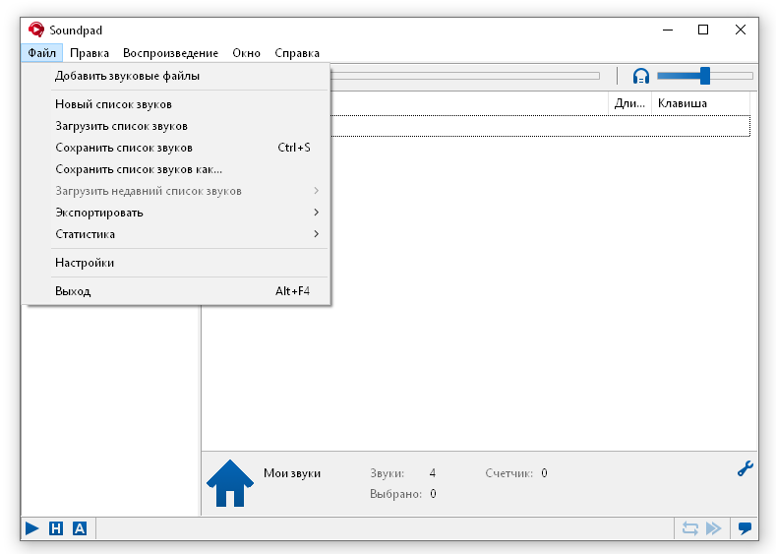Image resolution: width=776 pixels, height=554 pixels.
Task: Toggle the H hotkeys icon
Action: click(x=56, y=528)
